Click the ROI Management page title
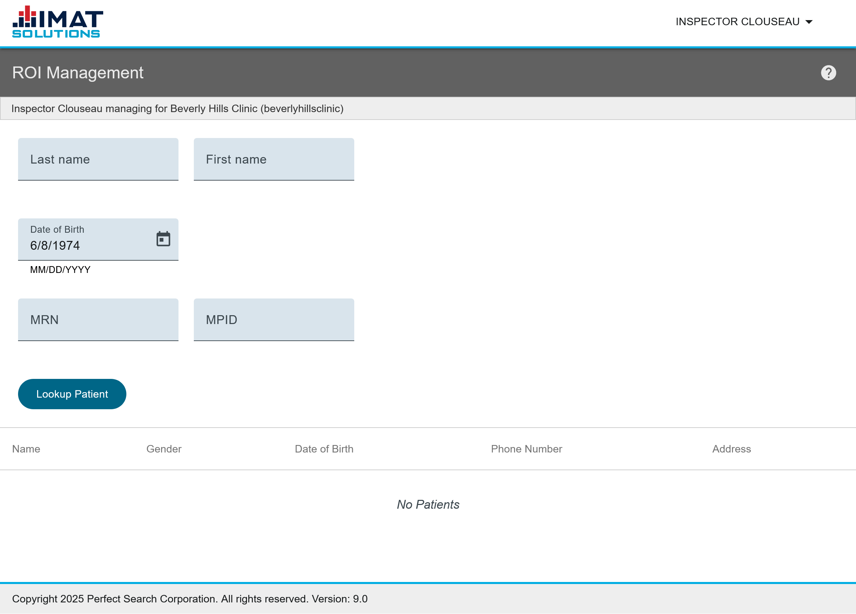Image resolution: width=856 pixels, height=614 pixels. (78, 73)
